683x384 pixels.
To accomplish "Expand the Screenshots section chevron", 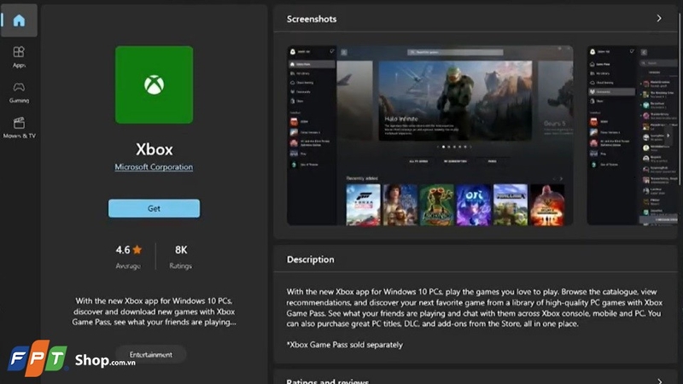I will [x=659, y=18].
